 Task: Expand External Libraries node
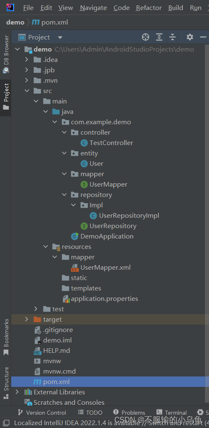(17, 392)
